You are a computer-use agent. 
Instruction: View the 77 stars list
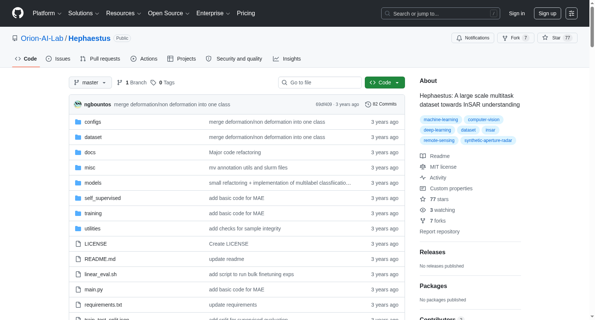click(x=434, y=199)
